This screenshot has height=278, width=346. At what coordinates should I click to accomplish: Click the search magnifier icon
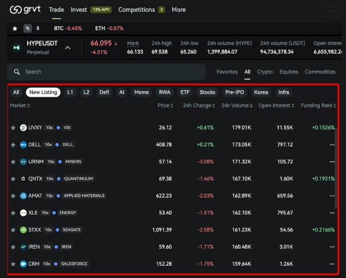pos(17,72)
